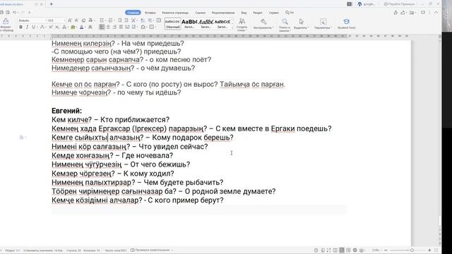Select Align Left paragraph alignment
Image resolution: width=452 pixels, height=254 pixels.
[102, 27]
